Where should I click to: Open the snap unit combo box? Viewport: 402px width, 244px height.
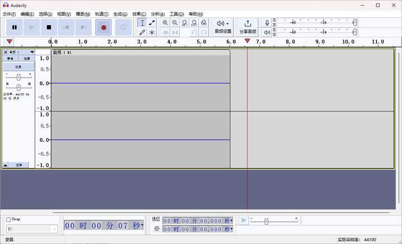click(x=32, y=229)
